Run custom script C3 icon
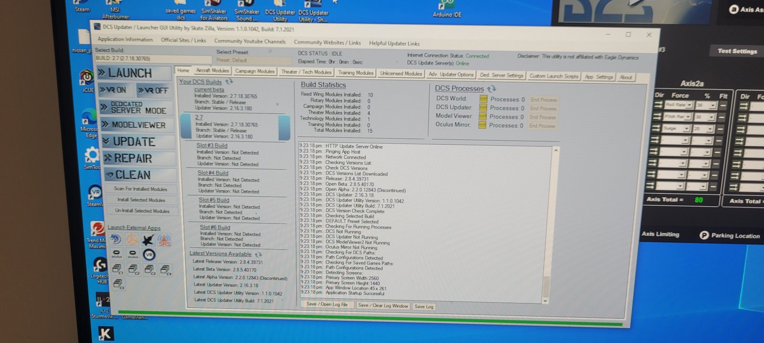This screenshot has width=764, height=343. click(149, 270)
